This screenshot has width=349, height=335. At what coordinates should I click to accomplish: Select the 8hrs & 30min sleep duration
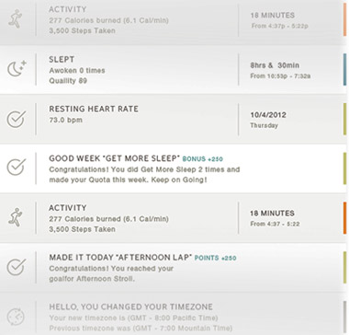275,65
